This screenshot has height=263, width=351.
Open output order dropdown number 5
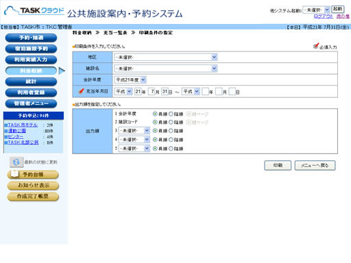point(134,149)
